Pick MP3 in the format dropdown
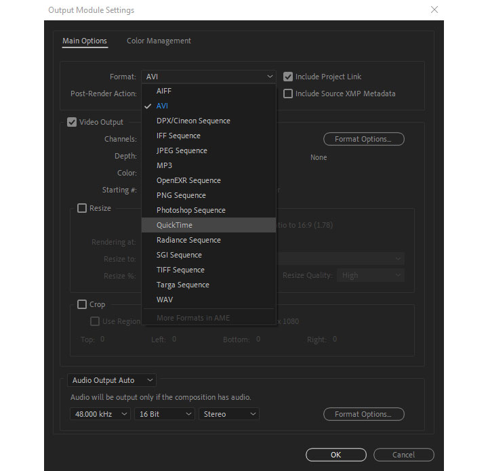Screen dimensions: 488x471 tap(164, 165)
